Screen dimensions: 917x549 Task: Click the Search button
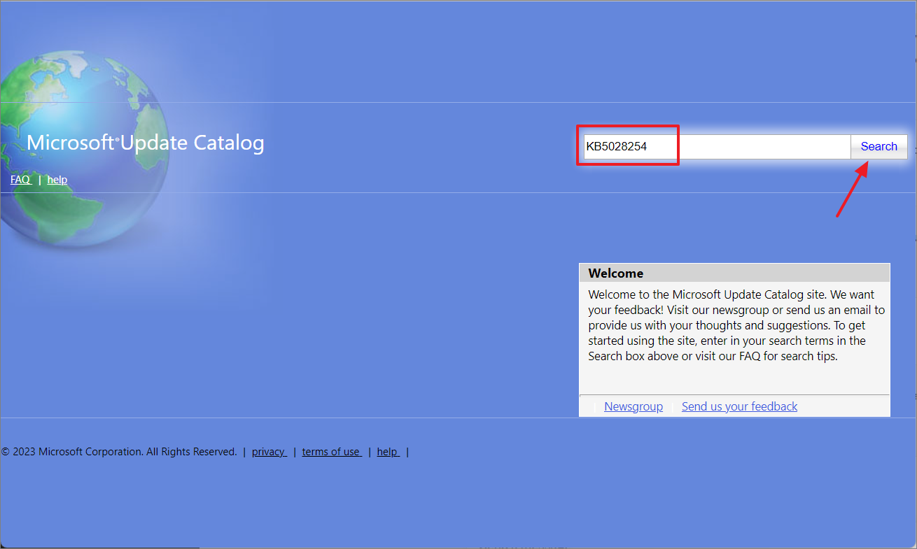click(878, 146)
